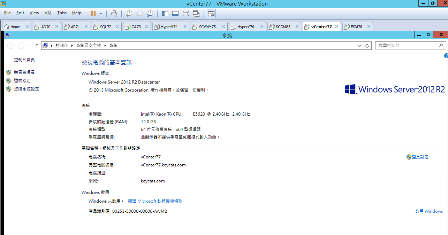Open the Tabs menu

(62, 13)
